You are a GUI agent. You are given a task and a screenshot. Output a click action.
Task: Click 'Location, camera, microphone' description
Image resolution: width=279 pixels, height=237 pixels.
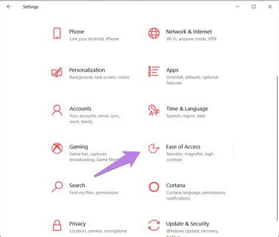98,231
